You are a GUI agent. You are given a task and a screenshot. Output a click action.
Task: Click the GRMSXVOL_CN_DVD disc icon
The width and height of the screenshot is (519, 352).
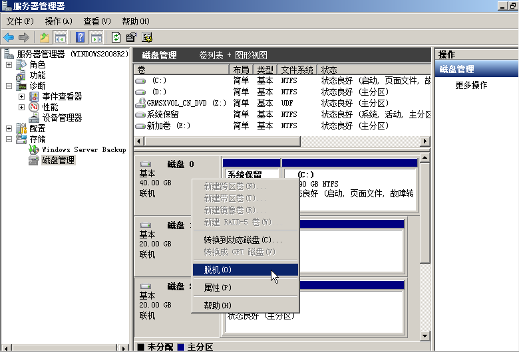click(140, 103)
